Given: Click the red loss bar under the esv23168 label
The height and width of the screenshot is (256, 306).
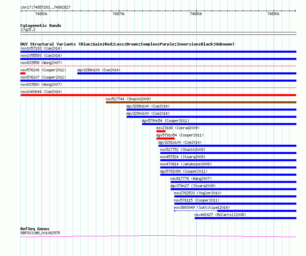Looking at the screenshot, I should pos(161,131).
